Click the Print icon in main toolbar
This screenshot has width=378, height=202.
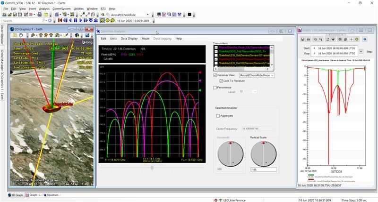(x=40, y=15)
